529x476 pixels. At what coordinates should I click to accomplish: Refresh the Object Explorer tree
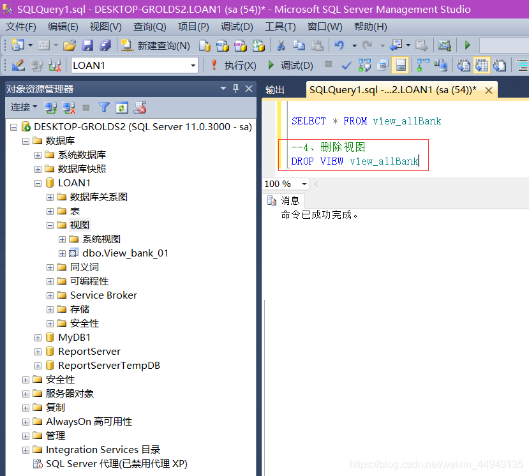121,108
